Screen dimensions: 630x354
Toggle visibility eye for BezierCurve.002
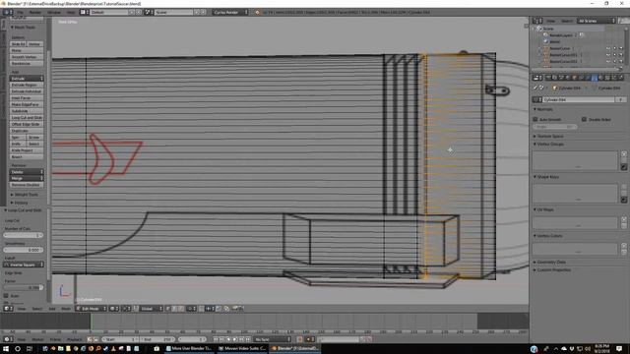click(608, 61)
